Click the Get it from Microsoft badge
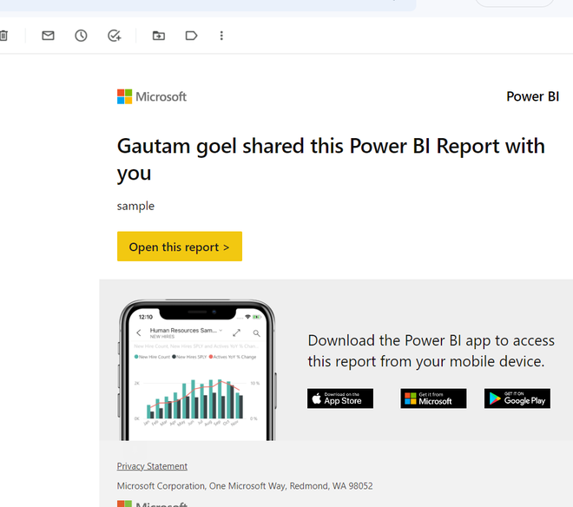This screenshot has height=507, width=573. coord(433,398)
